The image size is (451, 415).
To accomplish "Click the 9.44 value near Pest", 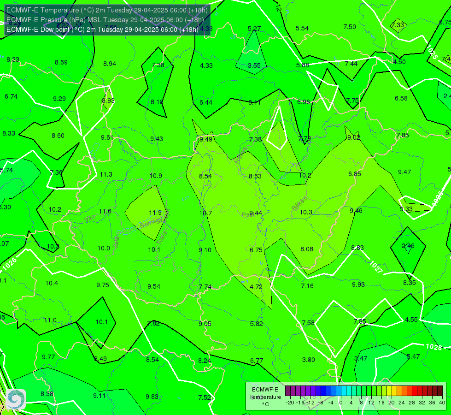I will pos(255,213).
